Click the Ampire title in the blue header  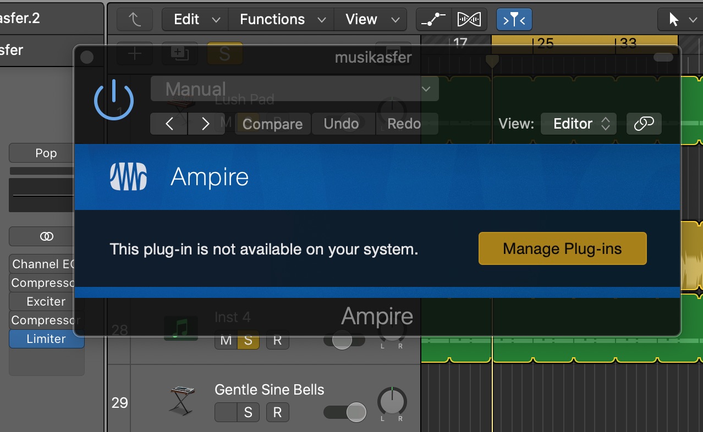pos(210,177)
